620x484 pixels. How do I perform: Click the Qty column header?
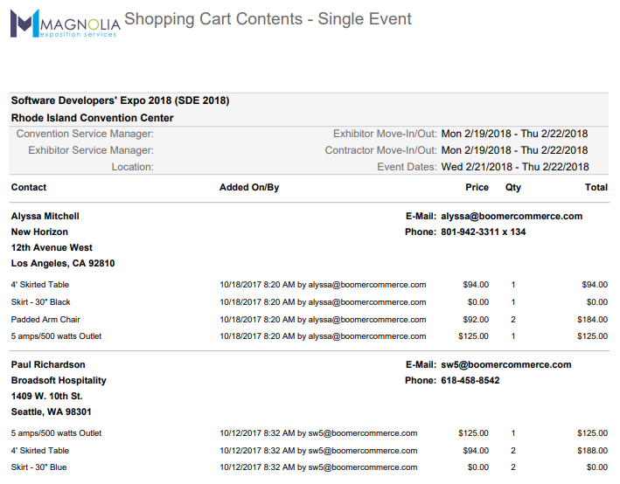512,187
